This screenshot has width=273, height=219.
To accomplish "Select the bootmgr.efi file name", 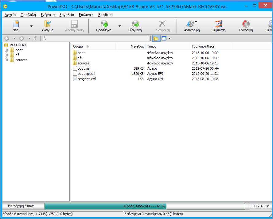I will [x=86, y=74].
